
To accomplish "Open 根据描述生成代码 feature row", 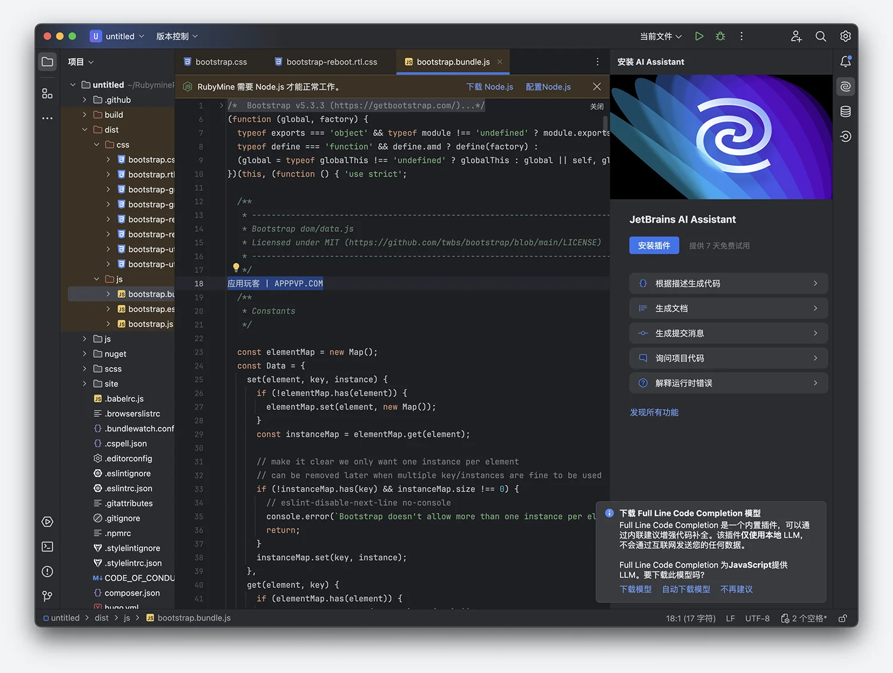I will click(728, 284).
